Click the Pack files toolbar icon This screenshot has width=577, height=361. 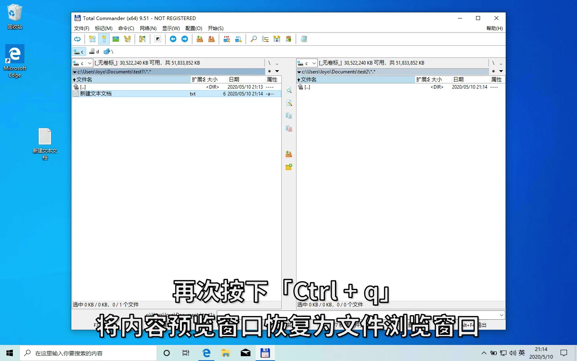tap(200, 39)
